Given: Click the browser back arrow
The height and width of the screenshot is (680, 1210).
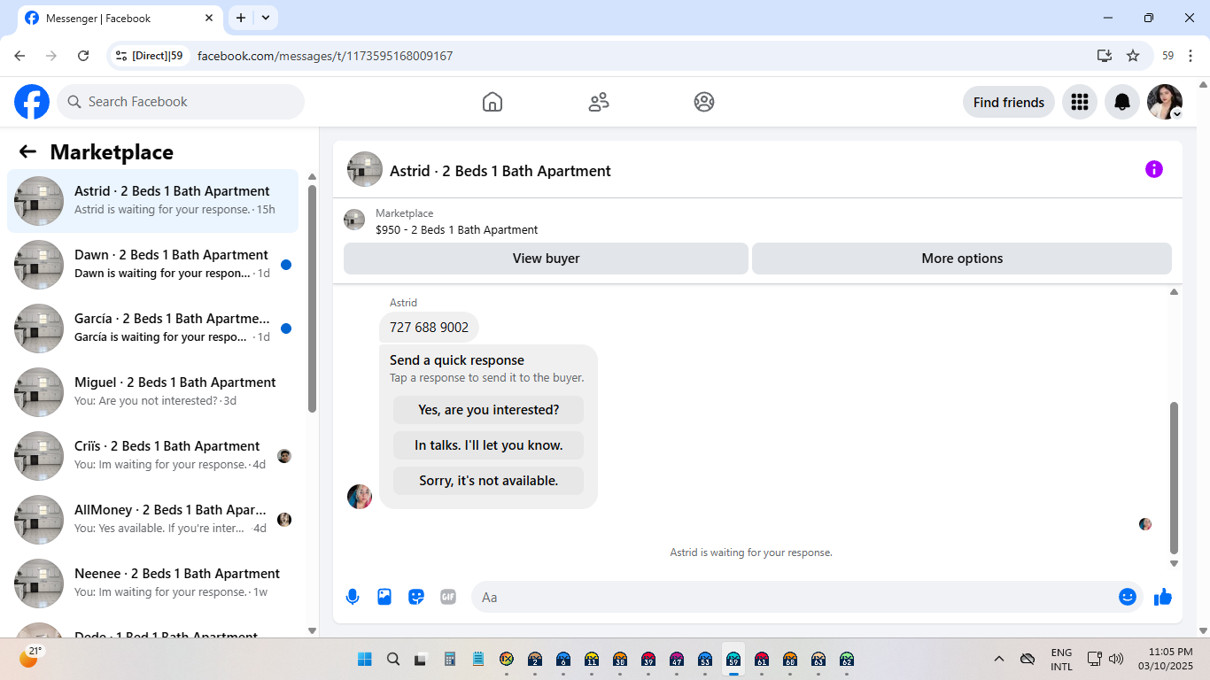Looking at the screenshot, I should pyautogui.click(x=19, y=56).
